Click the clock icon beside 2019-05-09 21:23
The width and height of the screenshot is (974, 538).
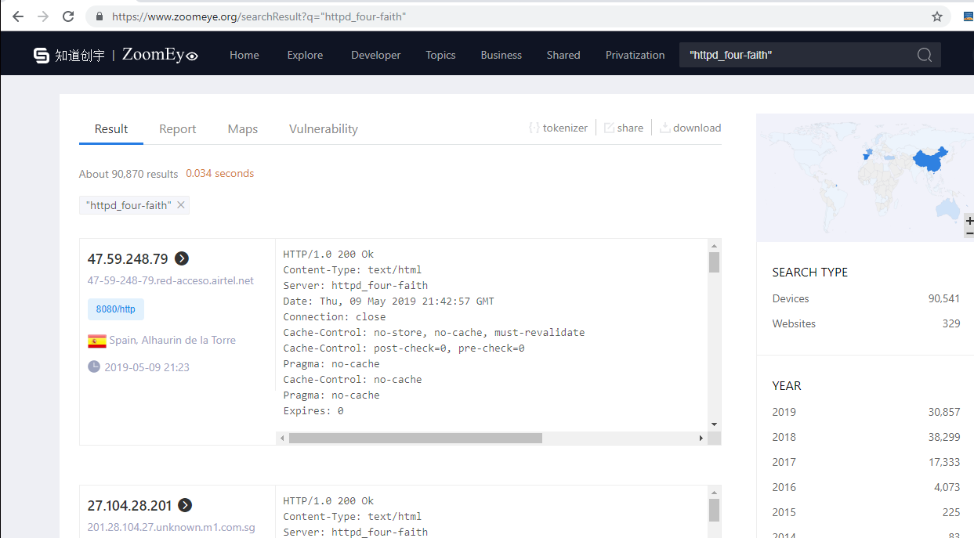[94, 366]
